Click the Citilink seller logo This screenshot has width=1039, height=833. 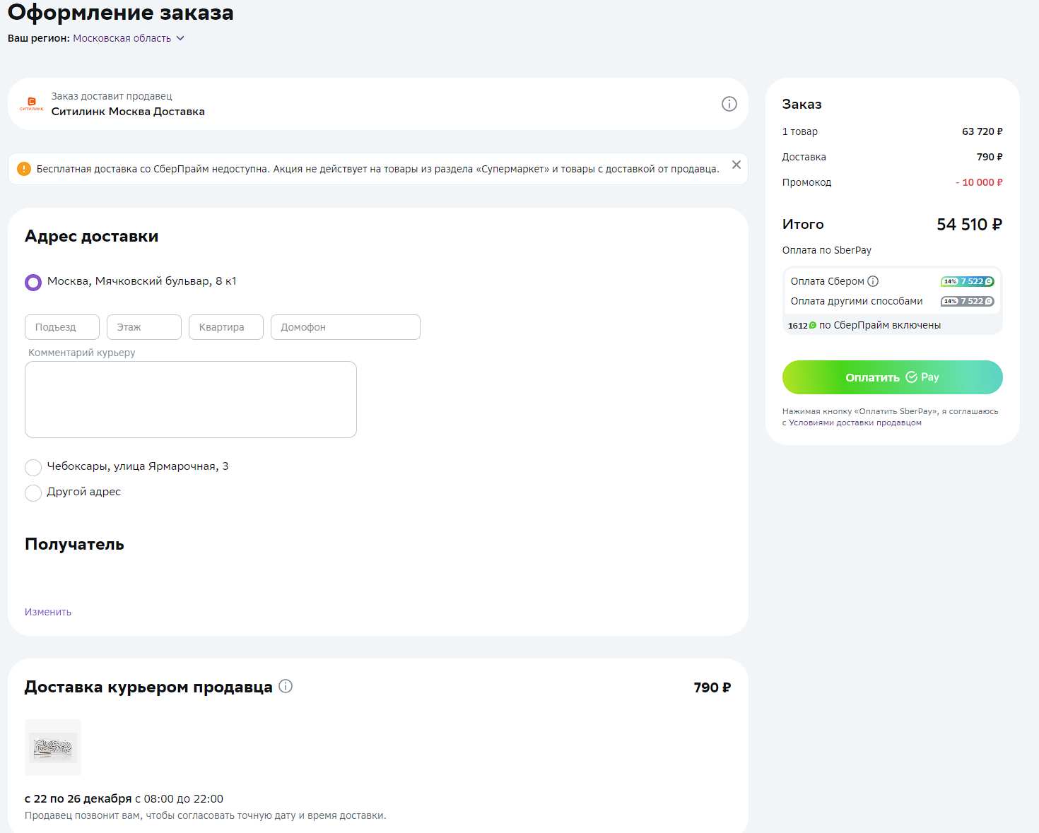pyautogui.click(x=32, y=104)
